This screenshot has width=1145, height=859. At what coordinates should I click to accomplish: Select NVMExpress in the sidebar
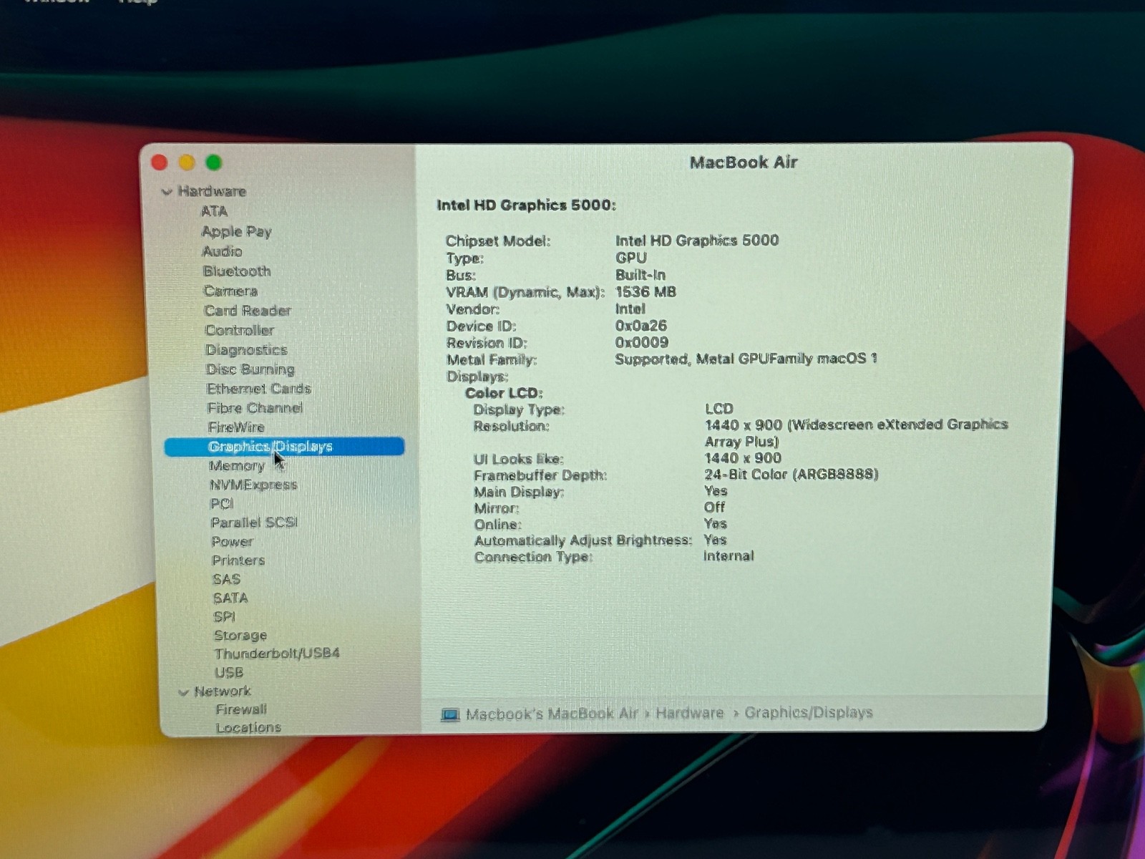pyautogui.click(x=253, y=485)
